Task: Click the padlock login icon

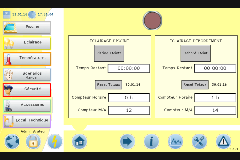Action: click(x=33, y=142)
